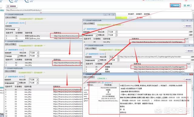Open the 标题过滤 dropdown in the 20/20 window

[x=34, y=83]
